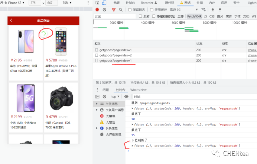Screen dimensions: 257x164
Task: Click the console 过滤 filter input
Action: pyautogui.click(x=195, y=97)
